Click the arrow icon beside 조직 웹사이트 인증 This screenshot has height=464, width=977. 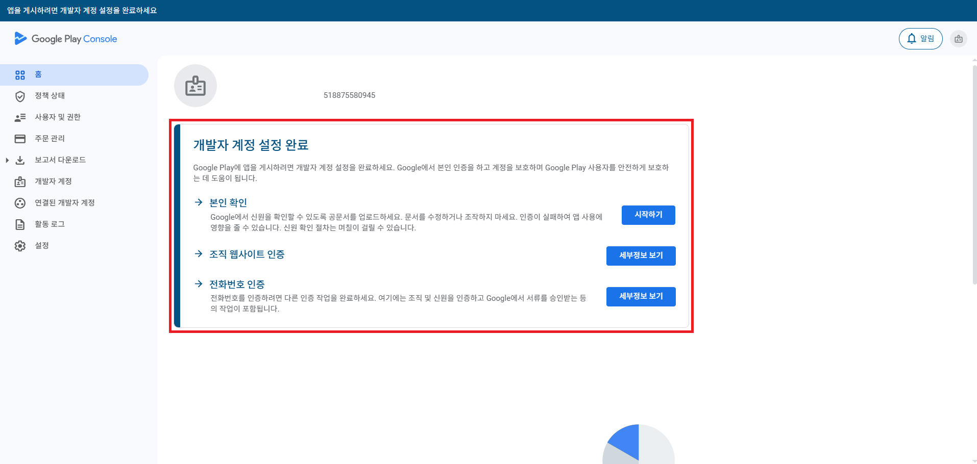(x=199, y=254)
